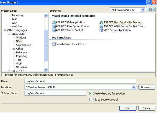Select Test under Visual Basic
The image size is (157, 113).
19,60
